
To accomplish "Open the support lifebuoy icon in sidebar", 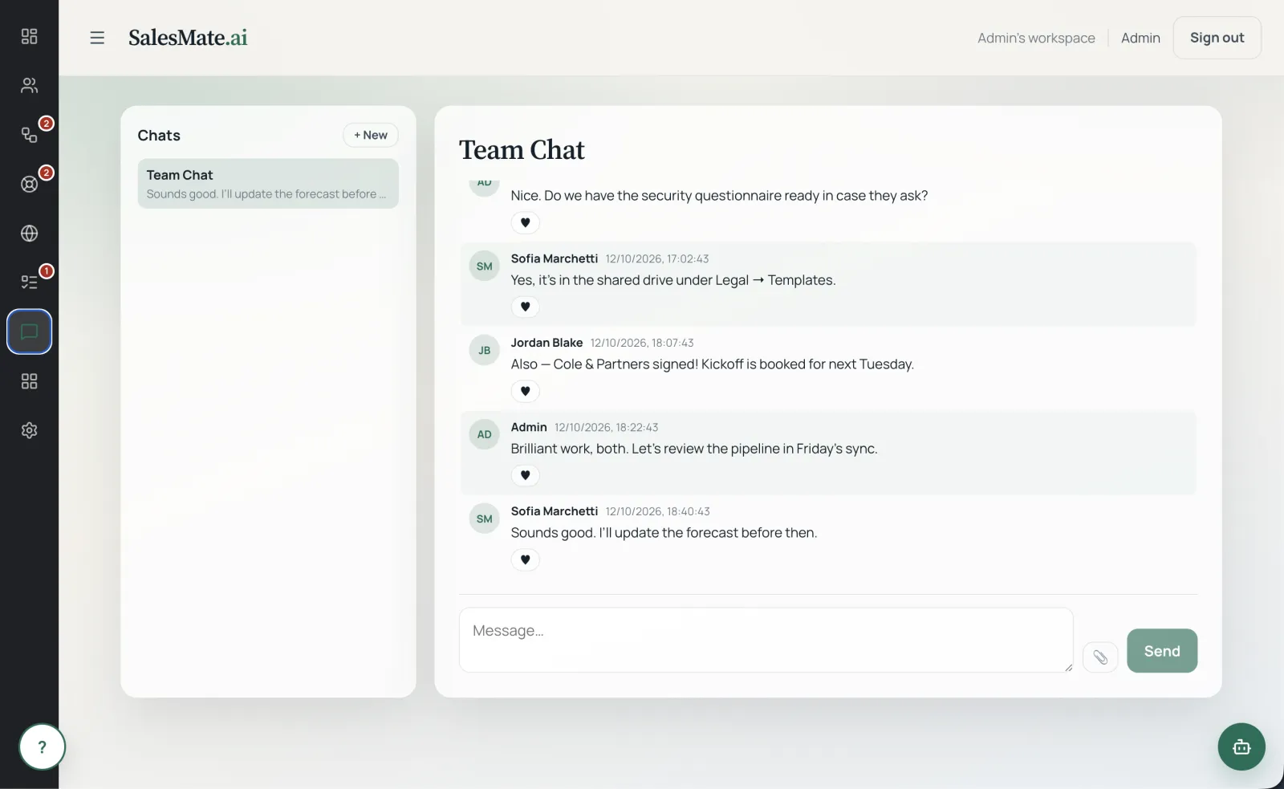I will (29, 184).
